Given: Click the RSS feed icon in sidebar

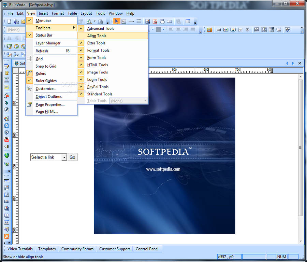Looking at the screenshot, I should click(x=6, y=236).
